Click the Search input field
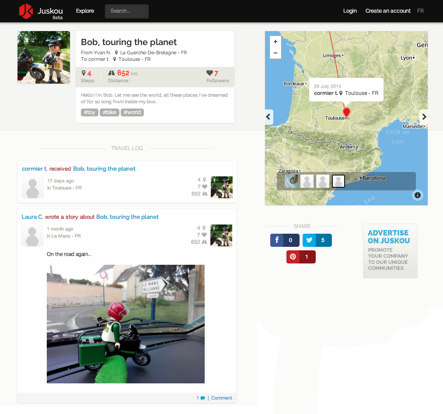This screenshot has width=443, height=414. click(127, 11)
